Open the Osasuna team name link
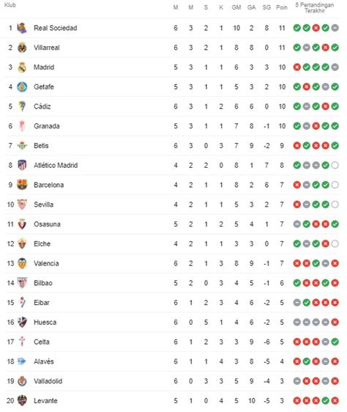 (48, 224)
